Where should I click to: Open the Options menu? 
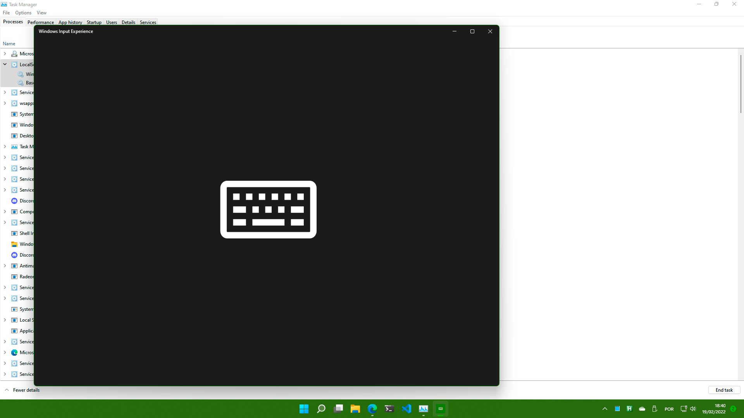pos(23,13)
